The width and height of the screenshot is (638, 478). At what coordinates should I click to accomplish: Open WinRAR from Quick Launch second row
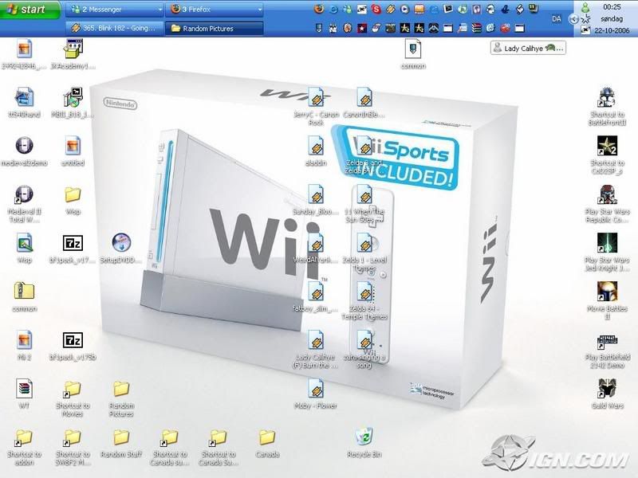476,28
